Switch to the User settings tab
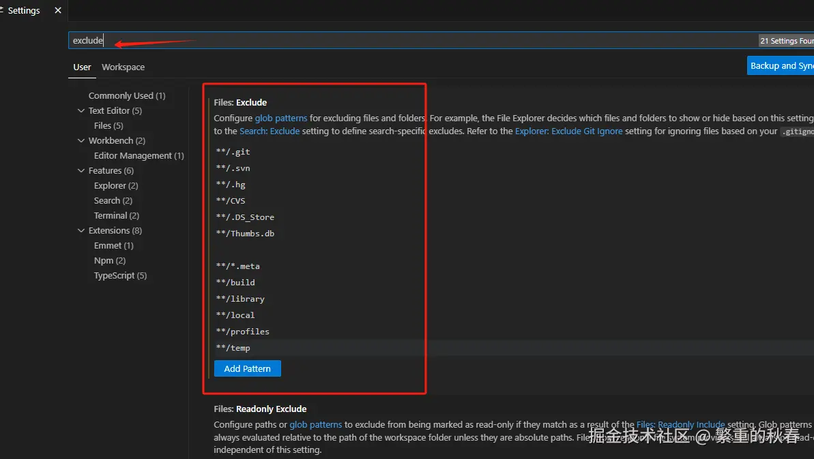The width and height of the screenshot is (814, 459). pos(82,67)
